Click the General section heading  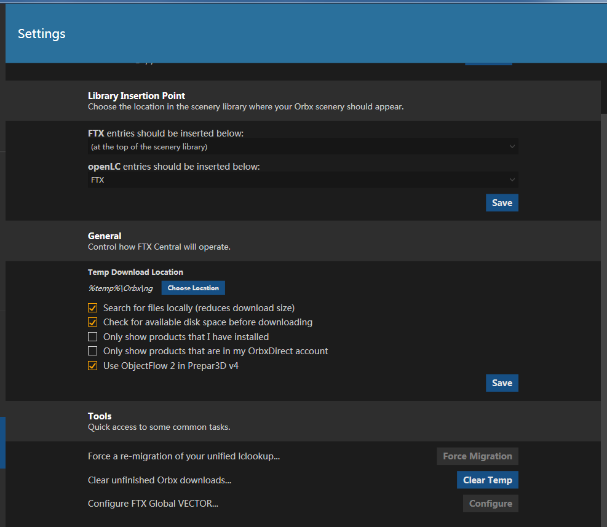105,236
